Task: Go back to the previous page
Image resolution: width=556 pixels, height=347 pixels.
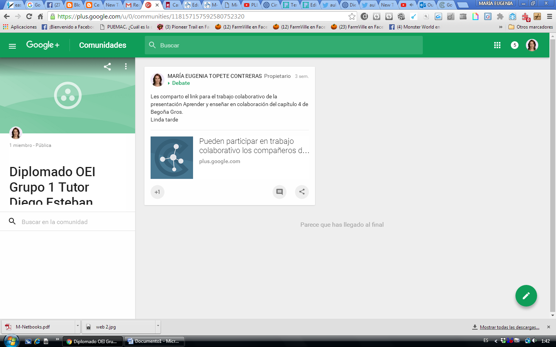Action: pyautogui.click(x=7, y=17)
